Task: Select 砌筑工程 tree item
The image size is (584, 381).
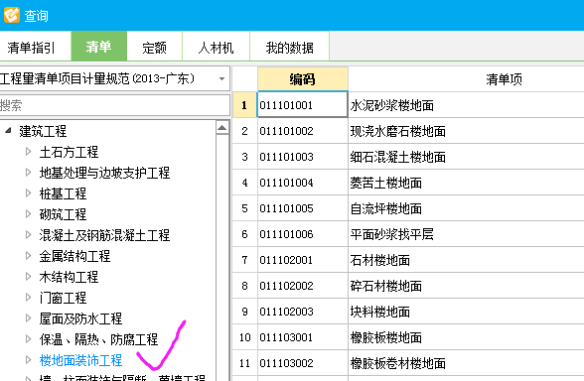Action: coord(63,214)
